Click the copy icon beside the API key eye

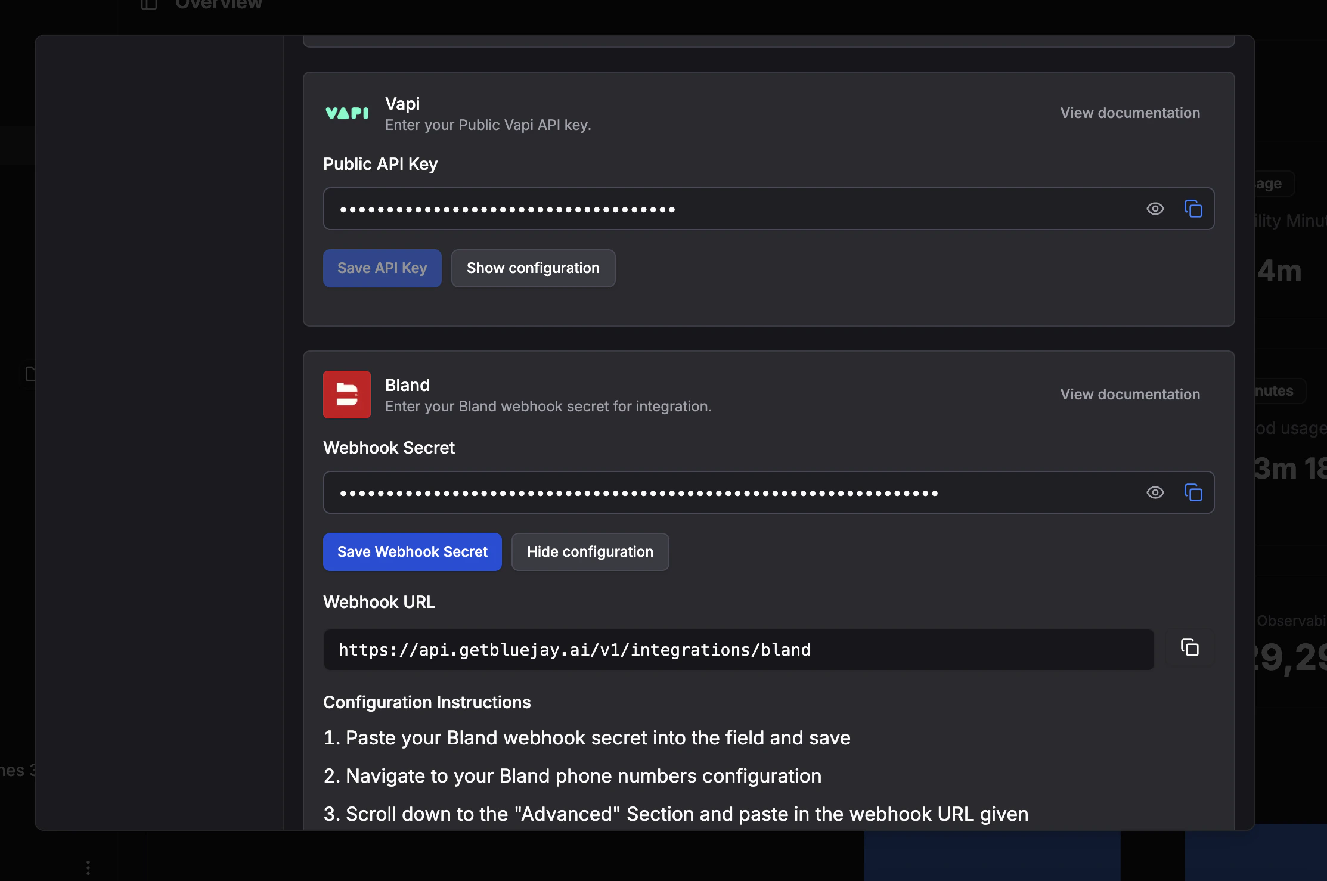tap(1193, 209)
